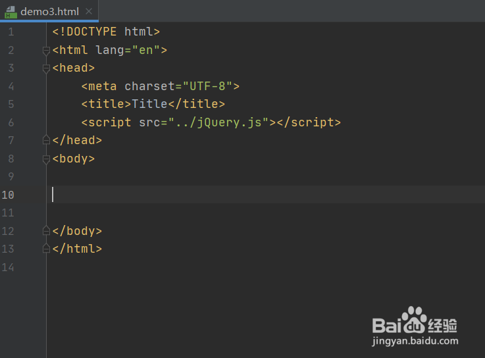This screenshot has height=358, width=485.
Task: Toggle fold marker at closing html tag
Action: point(46,249)
